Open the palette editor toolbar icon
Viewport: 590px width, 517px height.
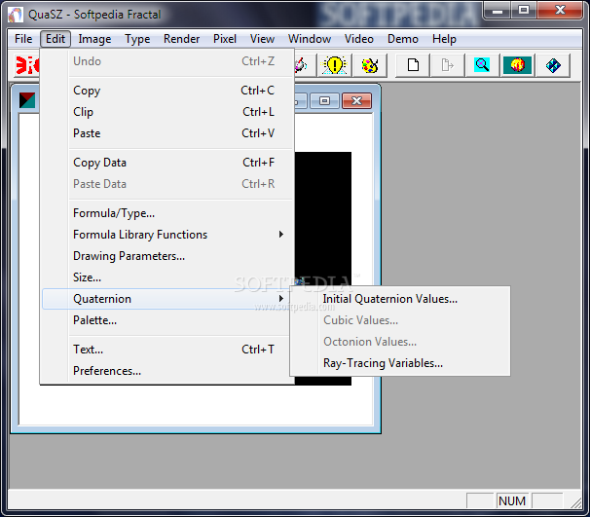coord(370,65)
